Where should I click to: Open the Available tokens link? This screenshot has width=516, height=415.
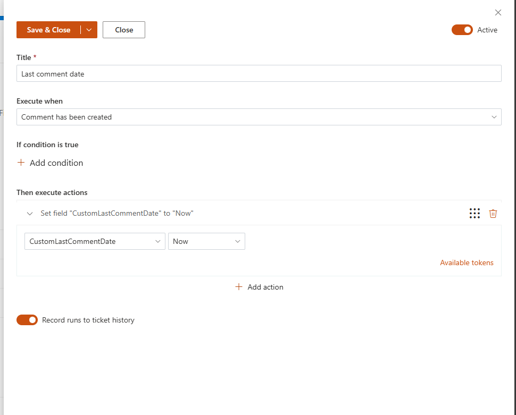(467, 262)
